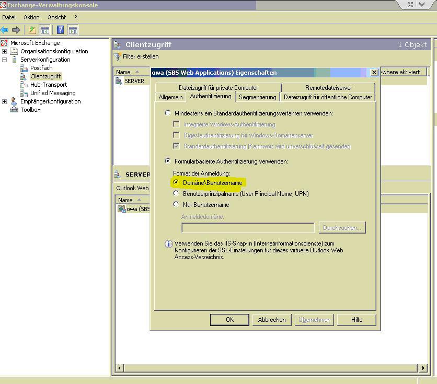Click the Unified Messaging icon
The height and width of the screenshot is (384, 437).
click(24, 93)
